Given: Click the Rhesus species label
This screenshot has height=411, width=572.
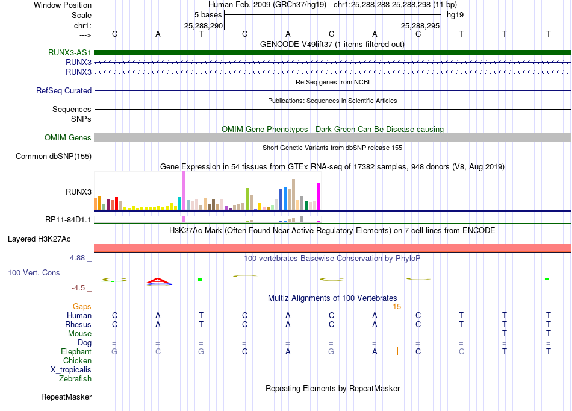Looking at the screenshot, I should point(78,324).
